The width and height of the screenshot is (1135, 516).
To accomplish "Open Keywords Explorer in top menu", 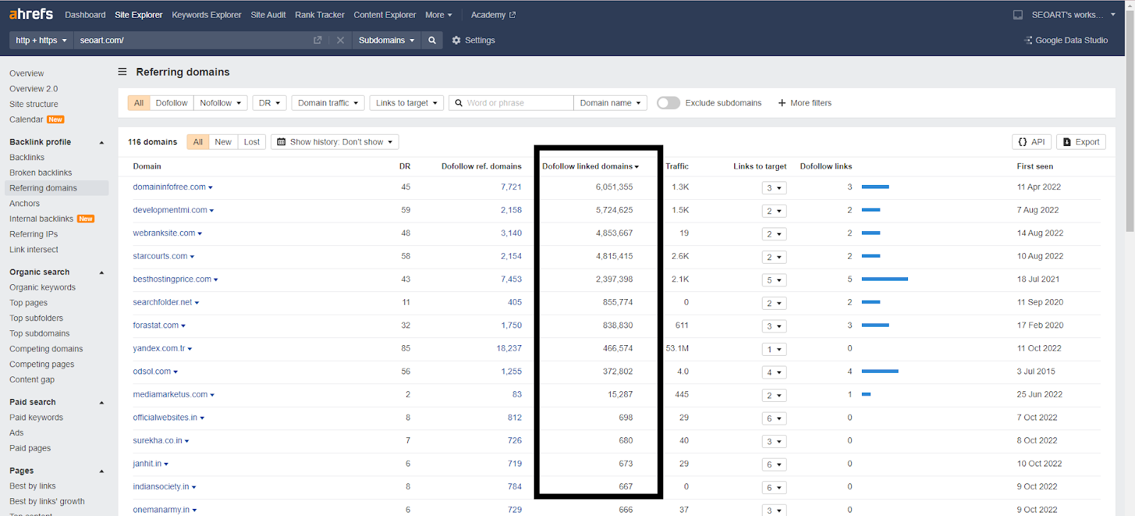I will [206, 15].
